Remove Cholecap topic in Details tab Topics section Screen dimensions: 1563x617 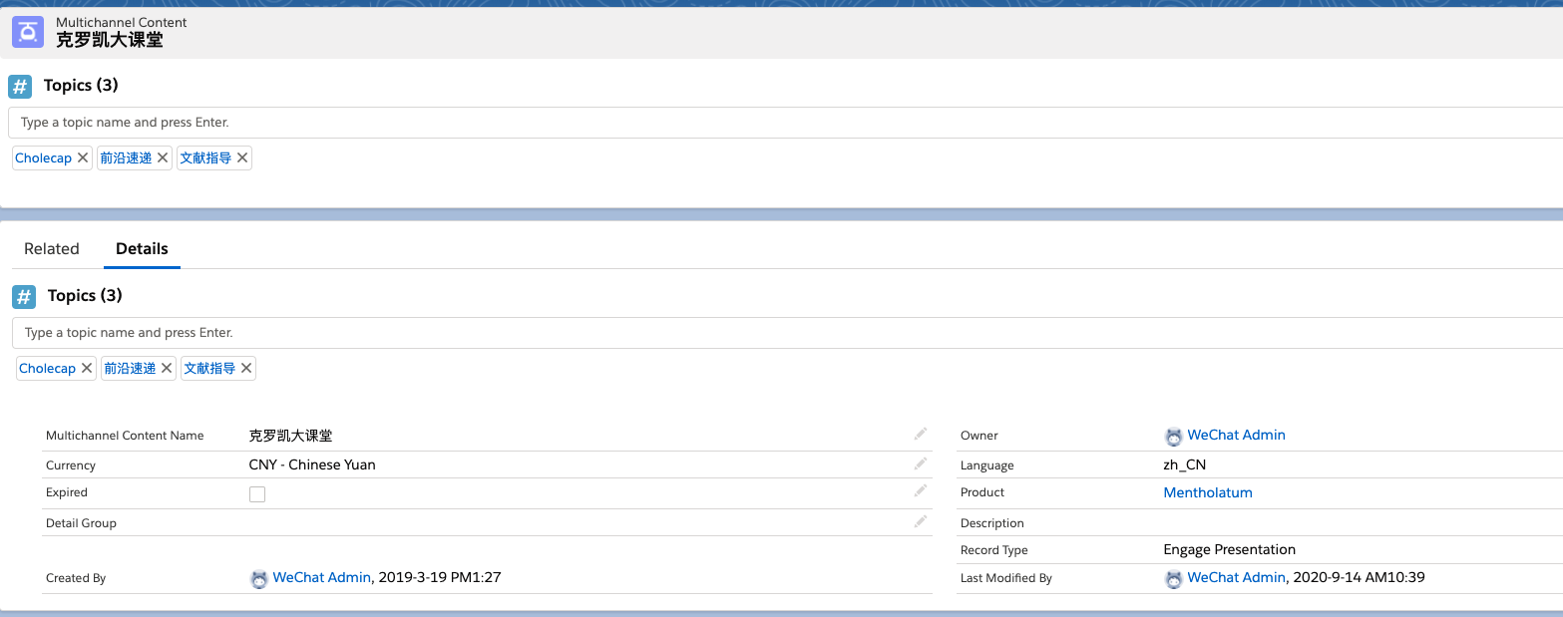87,368
